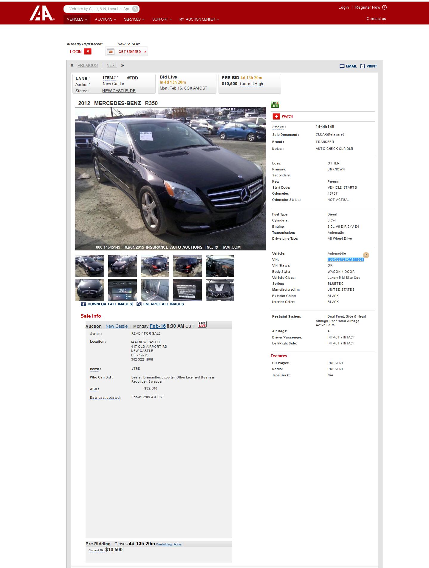Select the odometer display thumbnail
This screenshot has height=568, width=429.
coord(123,290)
